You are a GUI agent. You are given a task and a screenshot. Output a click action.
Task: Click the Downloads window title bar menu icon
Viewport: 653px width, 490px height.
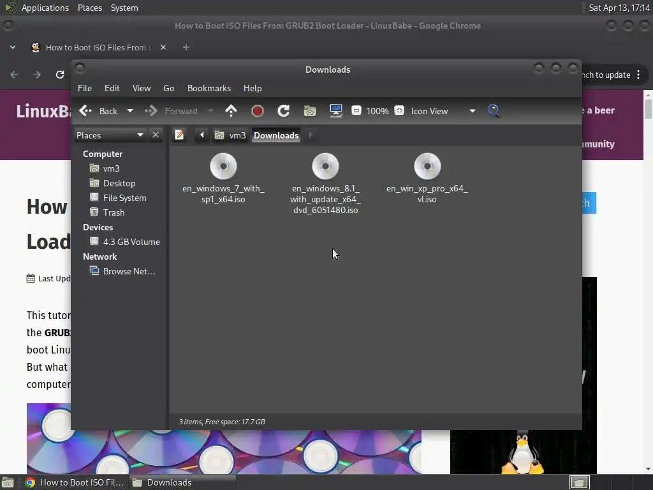click(x=80, y=68)
